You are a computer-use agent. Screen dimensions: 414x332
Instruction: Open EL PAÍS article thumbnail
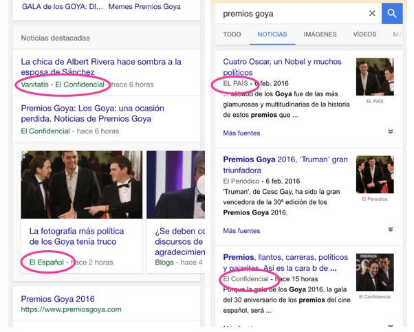pyautogui.click(x=375, y=77)
